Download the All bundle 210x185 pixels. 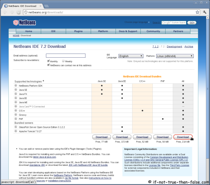tap(183, 137)
